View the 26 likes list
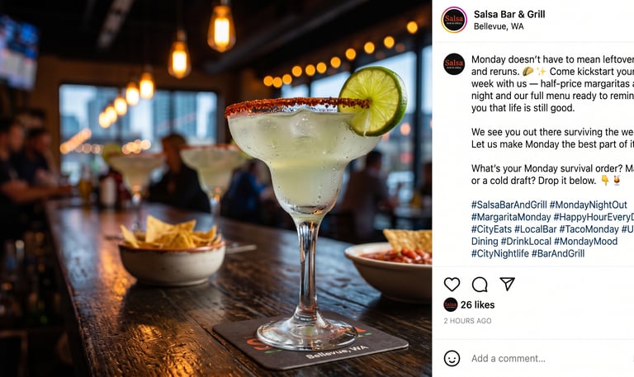634x377 pixels. point(477,304)
